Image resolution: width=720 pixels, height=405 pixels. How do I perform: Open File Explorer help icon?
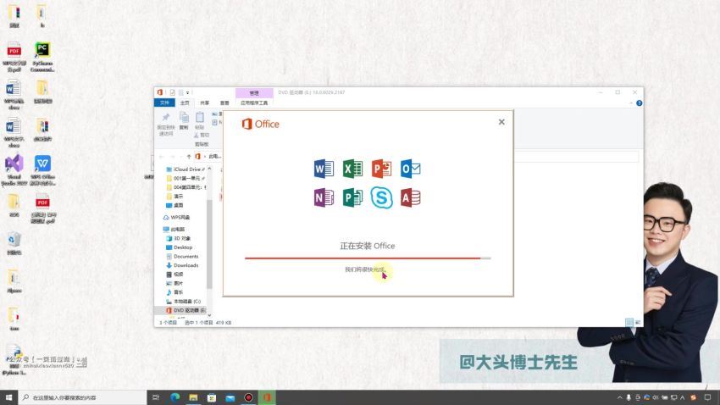640,103
